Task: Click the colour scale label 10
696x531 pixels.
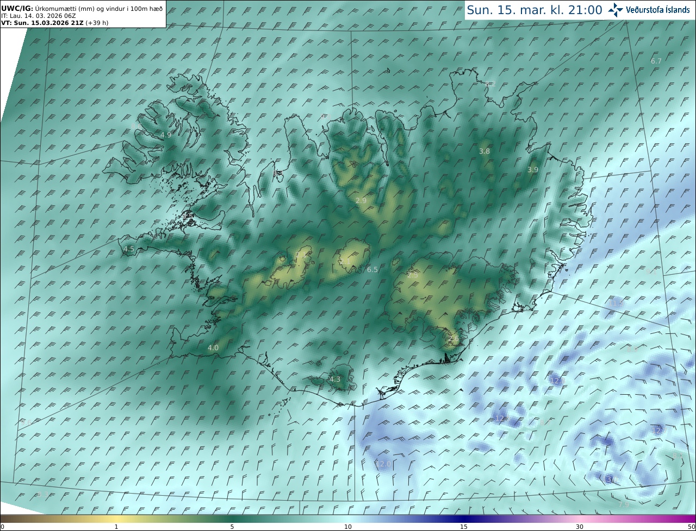Action: click(348, 527)
